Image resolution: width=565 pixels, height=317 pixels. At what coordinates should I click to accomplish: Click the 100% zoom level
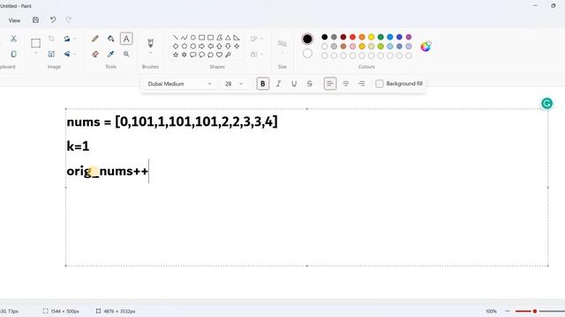click(491, 311)
